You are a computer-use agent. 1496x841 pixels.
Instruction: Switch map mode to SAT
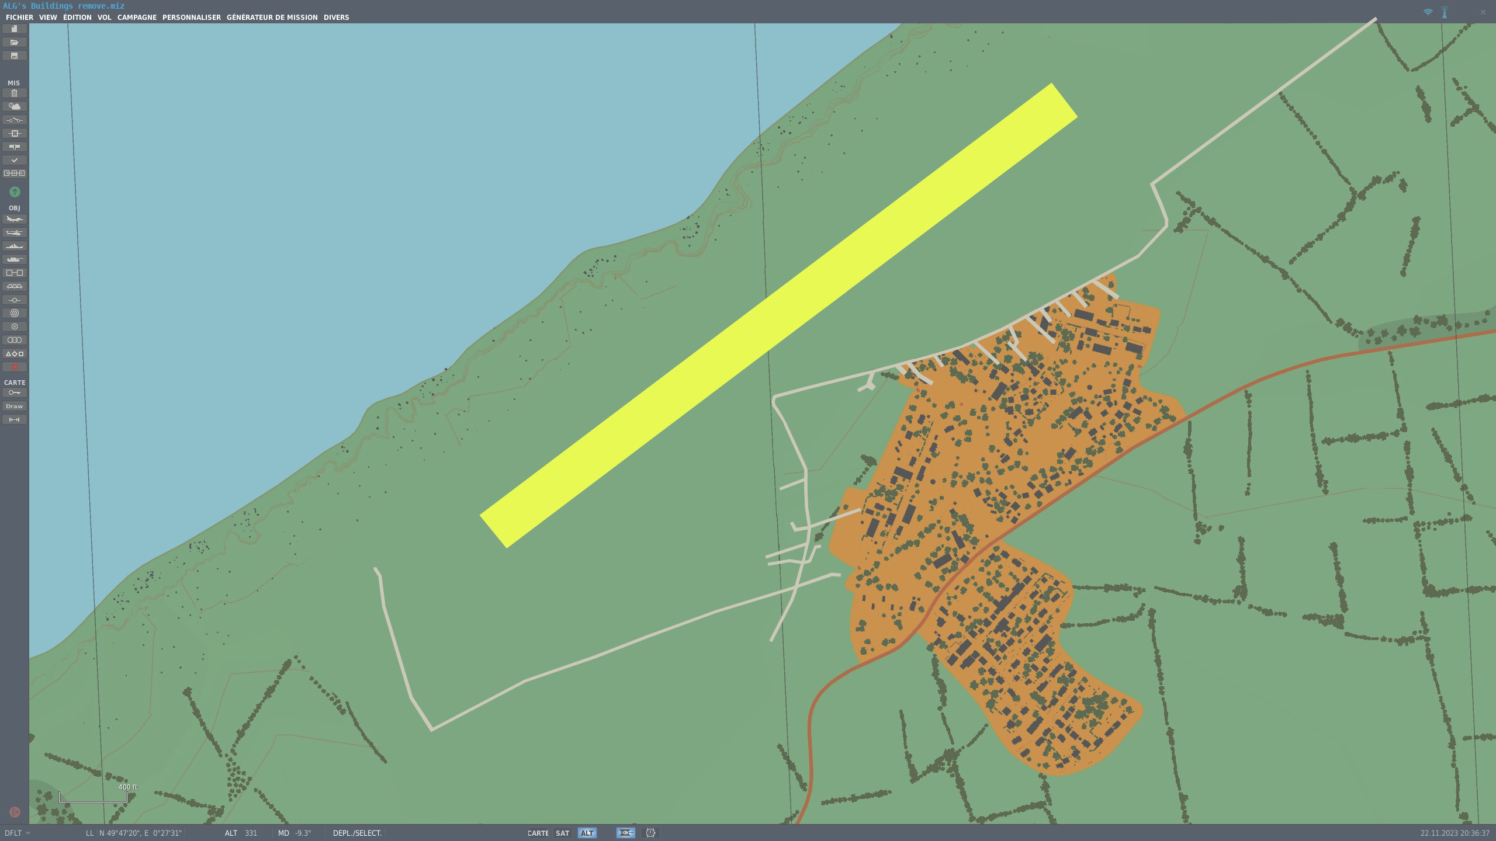pyautogui.click(x=562, y=833)
